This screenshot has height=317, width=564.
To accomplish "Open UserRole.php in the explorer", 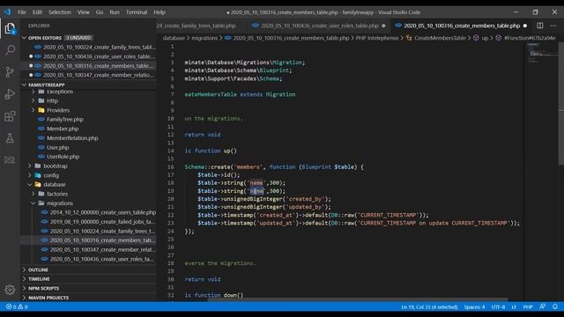I will pos(63,157).
